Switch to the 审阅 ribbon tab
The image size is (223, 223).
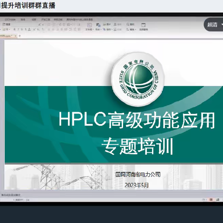23,20
